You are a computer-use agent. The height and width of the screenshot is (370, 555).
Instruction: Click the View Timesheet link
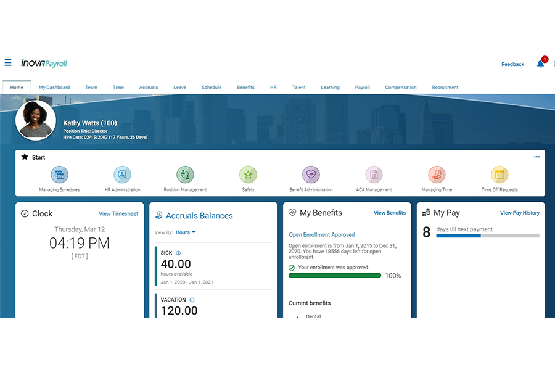(118, 214)
